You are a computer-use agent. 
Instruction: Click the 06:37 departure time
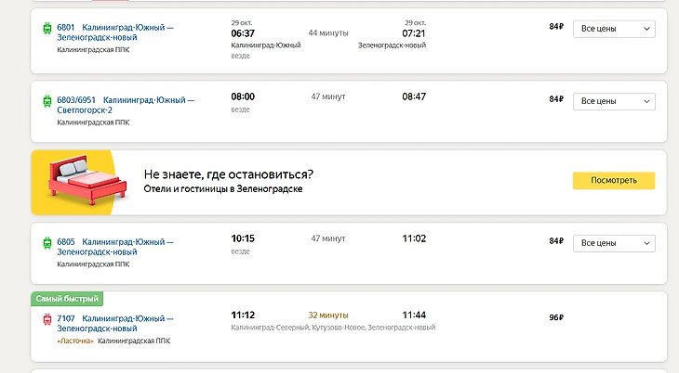tap(242, 33)
